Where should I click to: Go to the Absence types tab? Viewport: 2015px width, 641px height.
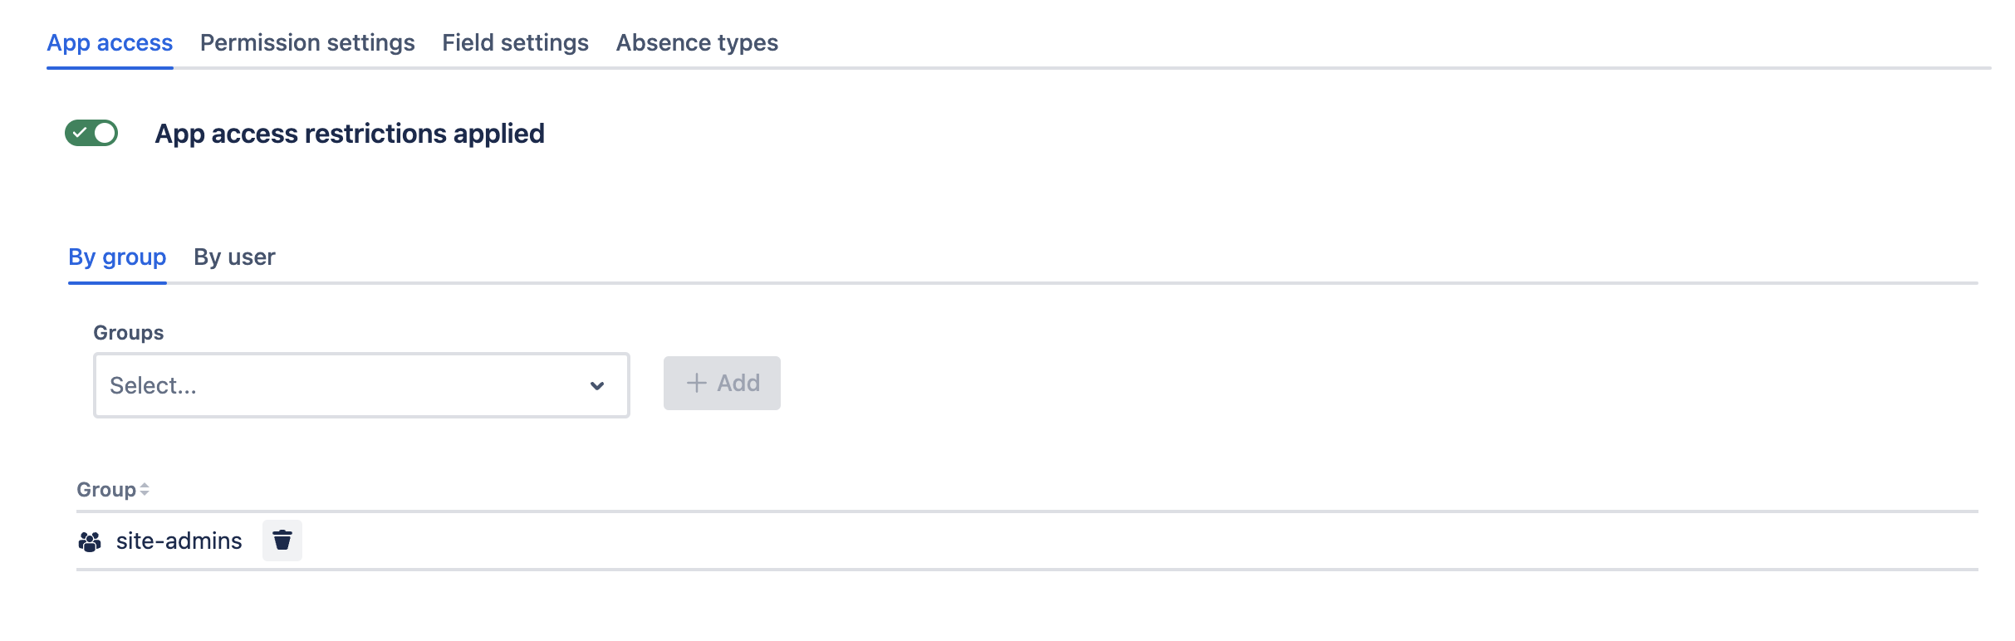point(697,42)
